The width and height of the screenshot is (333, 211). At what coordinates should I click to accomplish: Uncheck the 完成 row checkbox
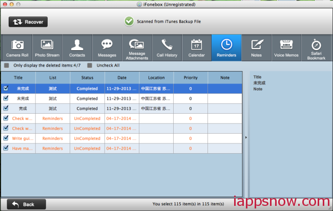[x=6, y=108]
